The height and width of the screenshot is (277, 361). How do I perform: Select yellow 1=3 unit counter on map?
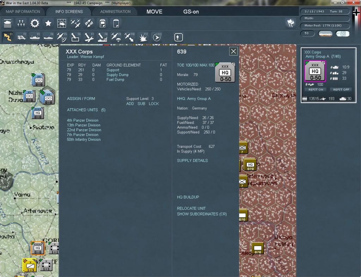[x=30, y=265]
